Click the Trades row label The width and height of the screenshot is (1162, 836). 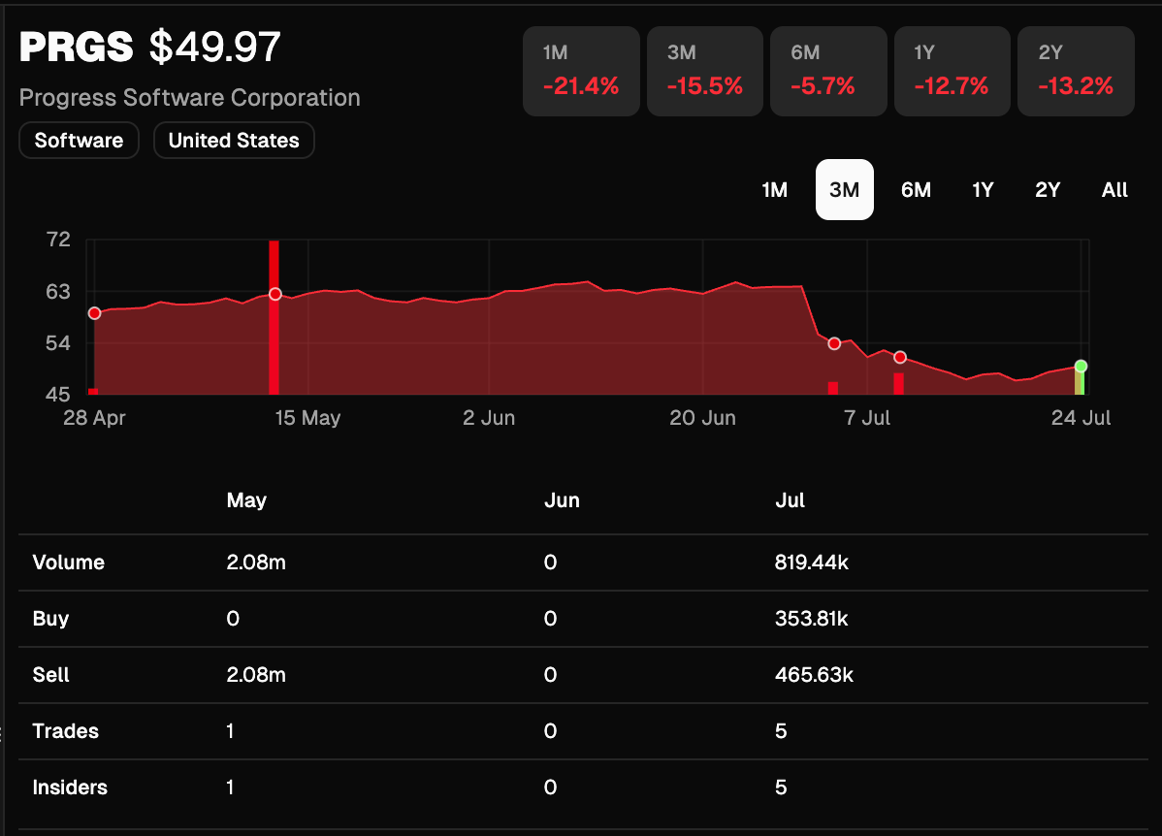pos(65,731)
